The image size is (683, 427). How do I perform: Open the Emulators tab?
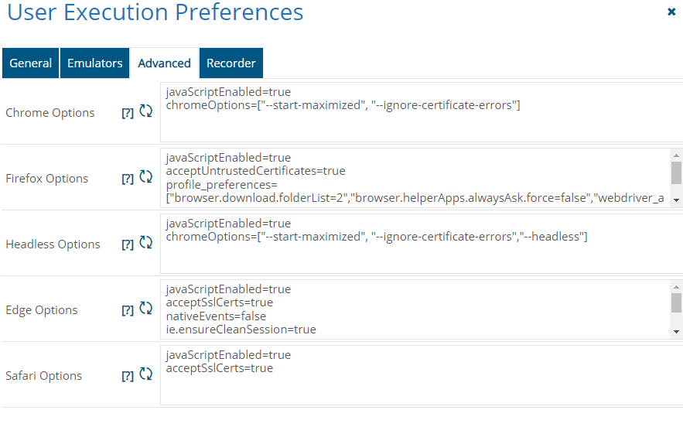pos(94,63)
